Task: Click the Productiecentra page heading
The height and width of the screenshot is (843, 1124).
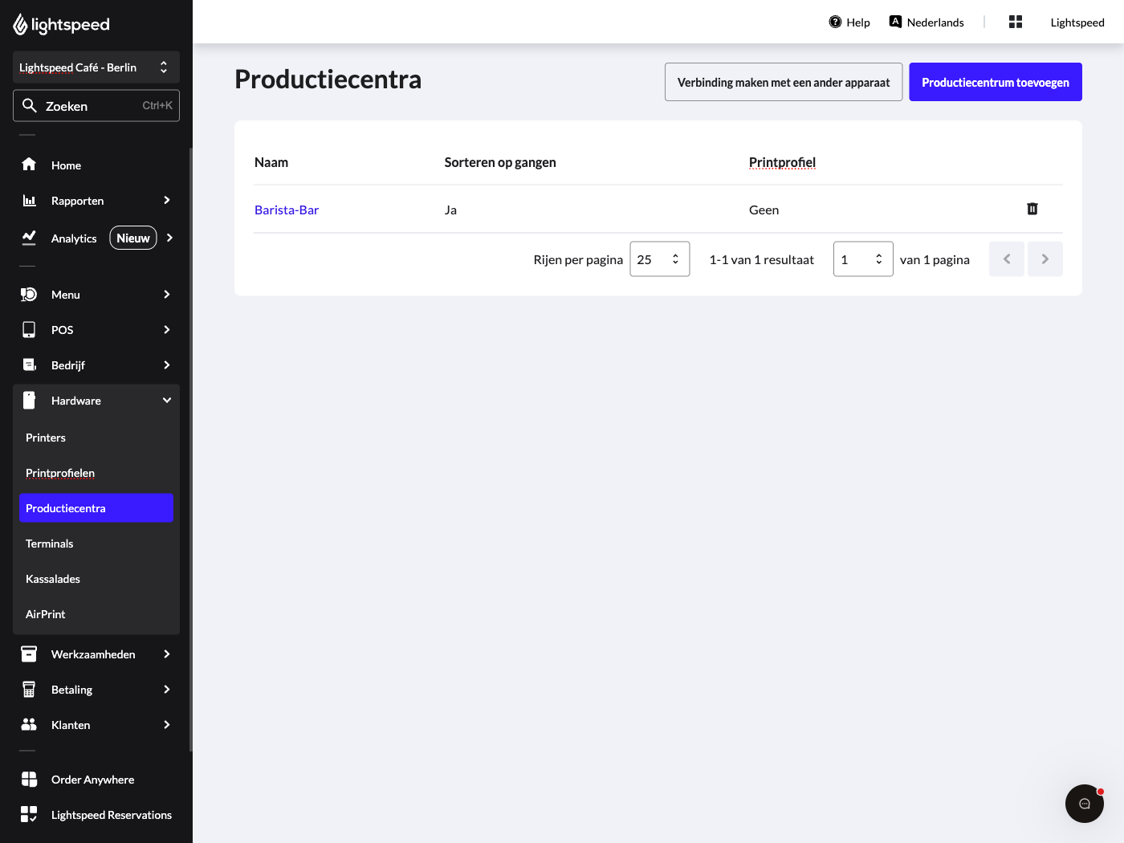Action: pos(328,79)
